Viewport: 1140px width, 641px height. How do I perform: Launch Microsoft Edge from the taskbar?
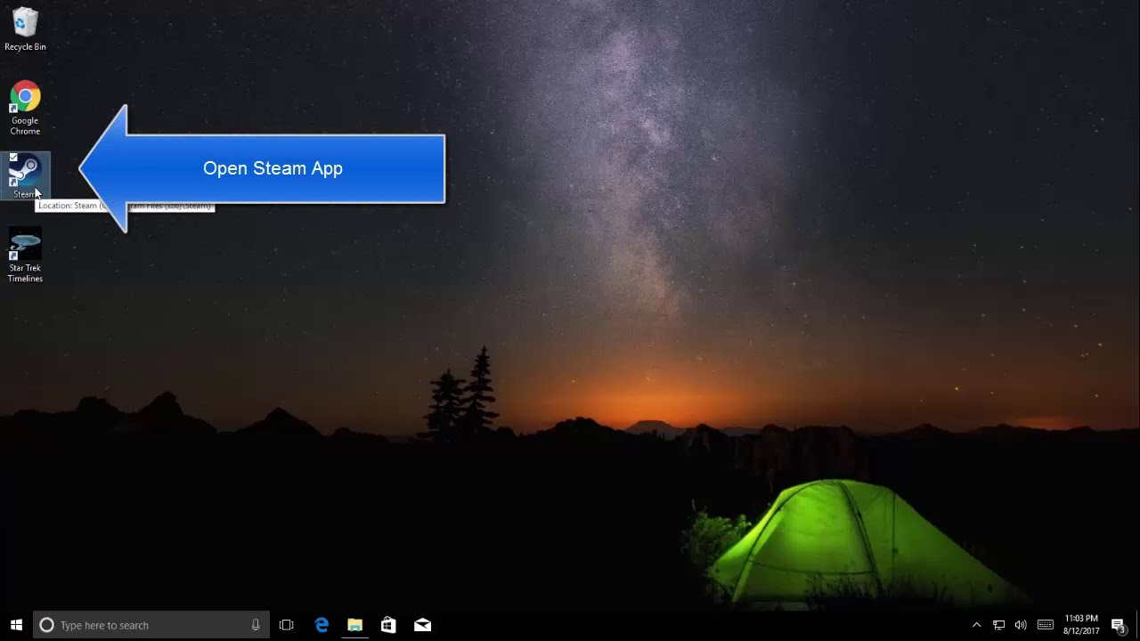322,625
